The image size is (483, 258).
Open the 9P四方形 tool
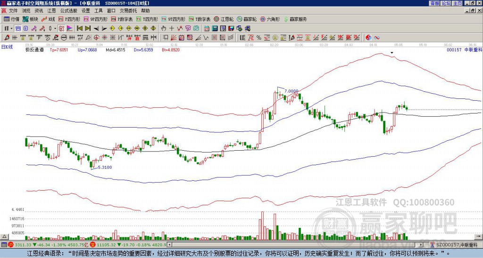pyautogui.click(x=95, y=19)
